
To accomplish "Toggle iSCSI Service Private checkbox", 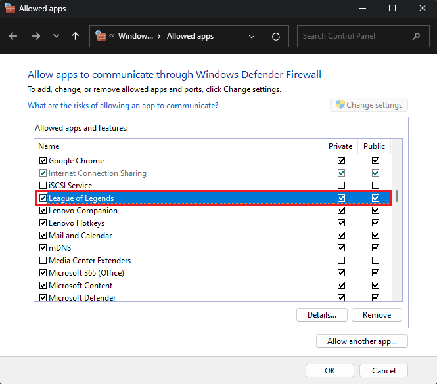I will coord(341,186).
